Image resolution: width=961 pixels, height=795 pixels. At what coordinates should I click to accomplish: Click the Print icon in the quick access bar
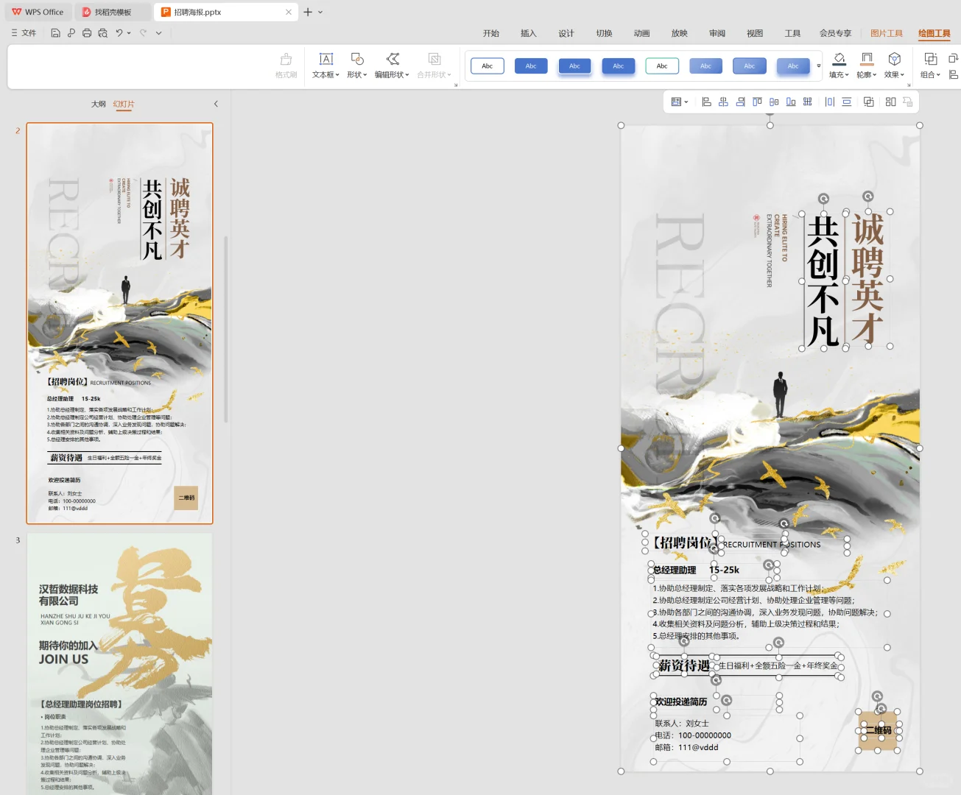pos(87,33)
